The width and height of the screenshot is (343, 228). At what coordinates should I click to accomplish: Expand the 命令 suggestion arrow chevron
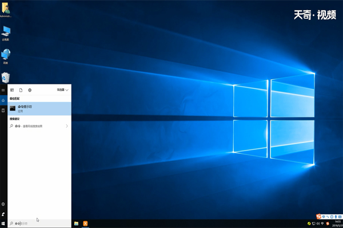coord(67,126)
